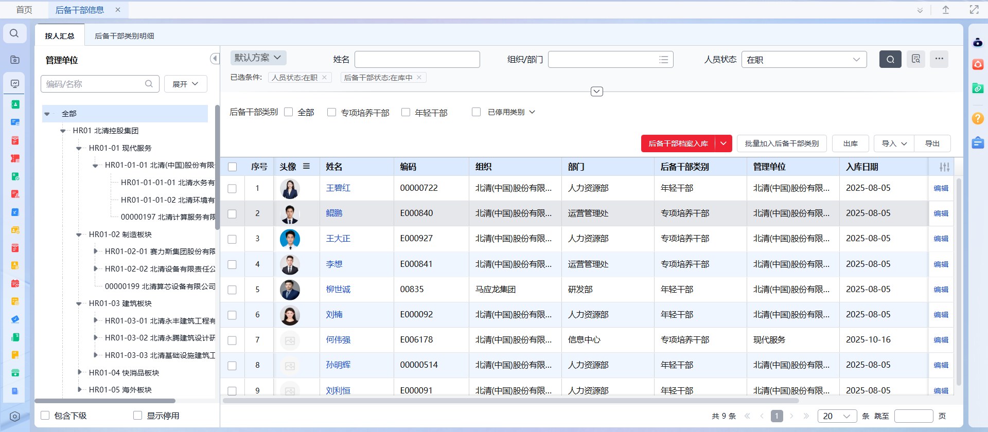Viewport: 988px width, 432px height.
Task: Click the red 后备干部档案入库 button
Action: (x=678, y=143)
